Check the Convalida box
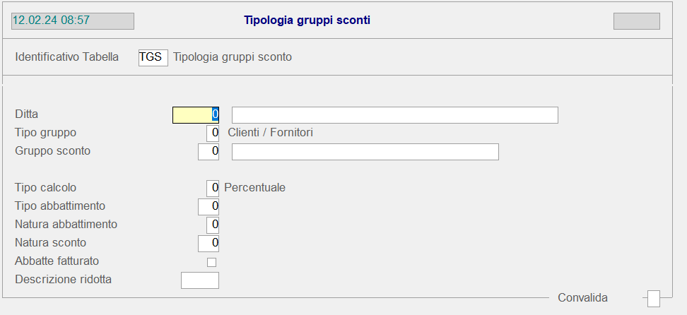 point(654,299)
